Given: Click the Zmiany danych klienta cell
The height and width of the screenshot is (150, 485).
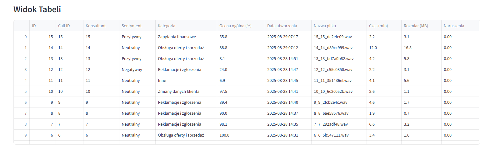Looking at the screenshot, I should point(178,92).
